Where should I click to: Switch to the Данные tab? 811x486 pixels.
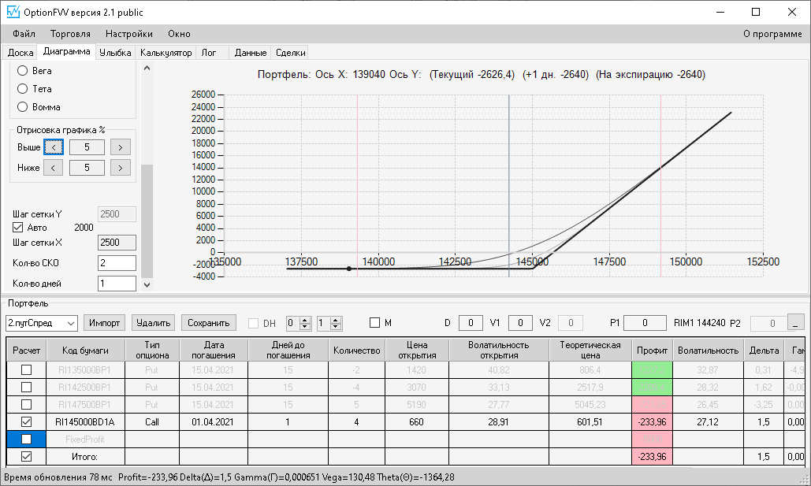251,53
